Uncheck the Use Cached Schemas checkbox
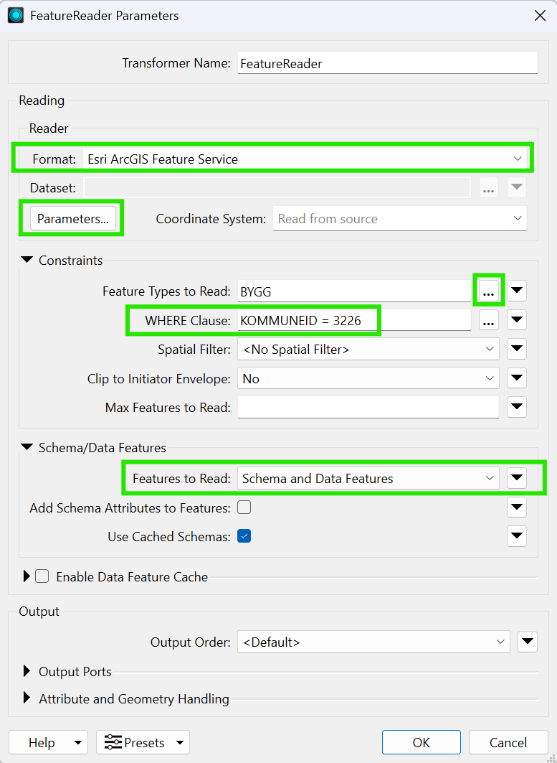The height and width of the screenshot is (763, 557). pos(244,536)
